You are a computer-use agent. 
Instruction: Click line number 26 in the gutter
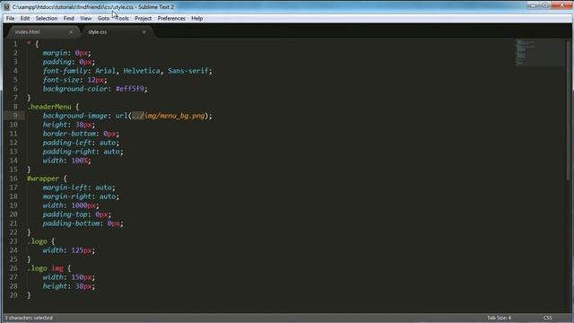[13, 268]
